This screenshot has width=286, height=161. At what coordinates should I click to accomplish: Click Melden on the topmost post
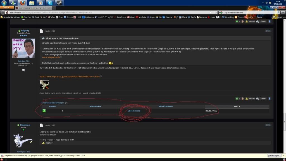click(250, 22)
